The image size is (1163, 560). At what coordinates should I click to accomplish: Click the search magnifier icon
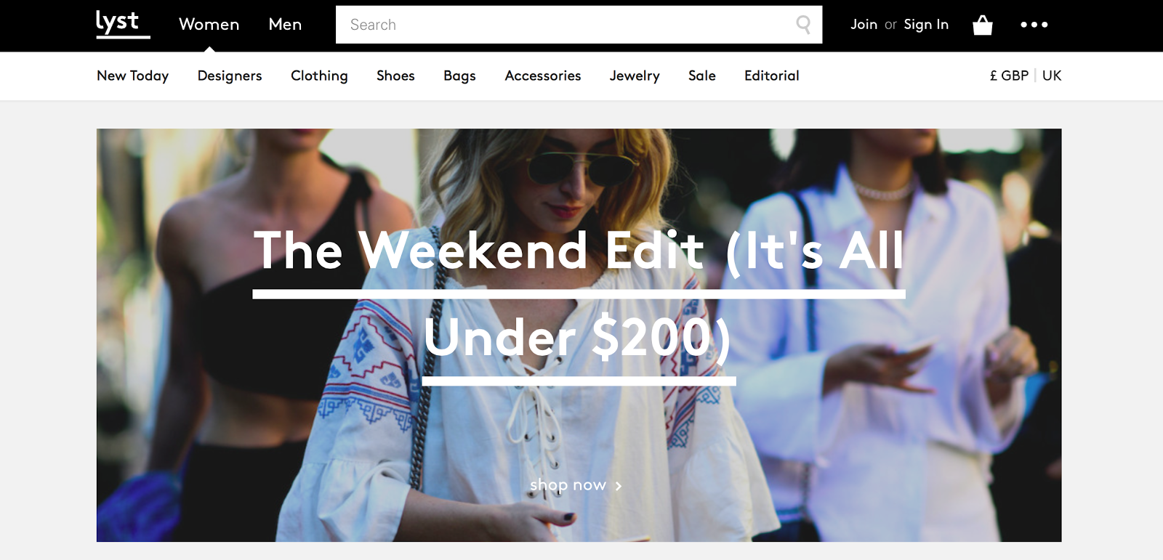tap(803, 25)
